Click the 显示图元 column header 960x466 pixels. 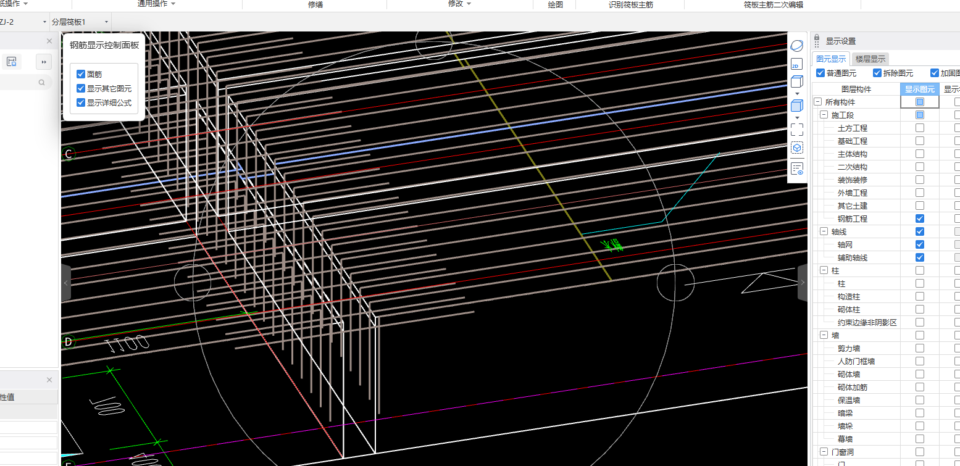click(x=920, y=89)
